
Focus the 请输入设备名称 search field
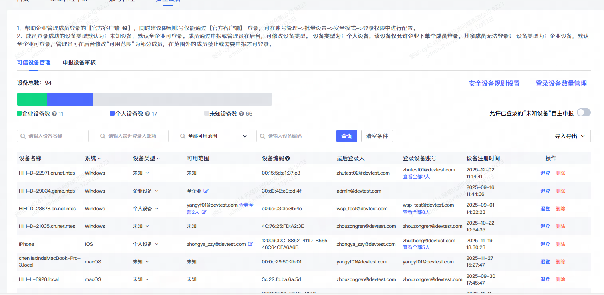coord(53,136)
